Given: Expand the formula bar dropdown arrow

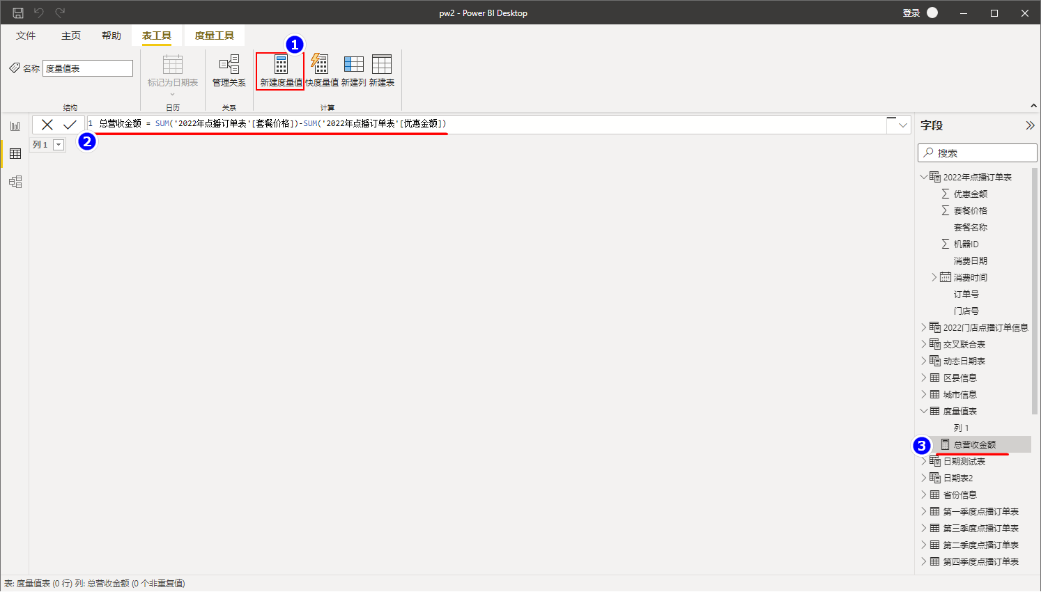Looking at the screenshot, I should click(903, 125).
